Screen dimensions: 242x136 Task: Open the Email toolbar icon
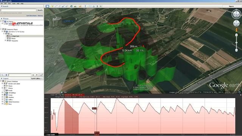[x=90, y=6]
